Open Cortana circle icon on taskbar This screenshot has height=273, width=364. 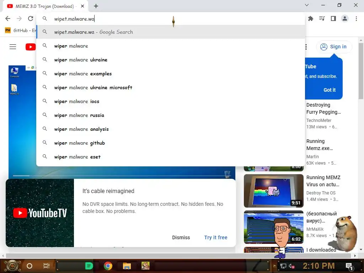tap(29, 266)
